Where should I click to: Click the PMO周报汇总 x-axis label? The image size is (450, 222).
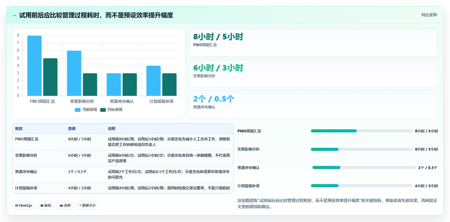pos(42,101)
